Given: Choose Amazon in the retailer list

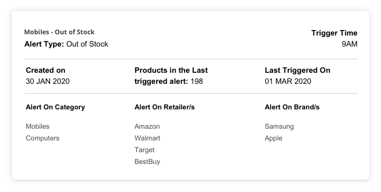Looking at the screenshot, I should pos(147,126).
